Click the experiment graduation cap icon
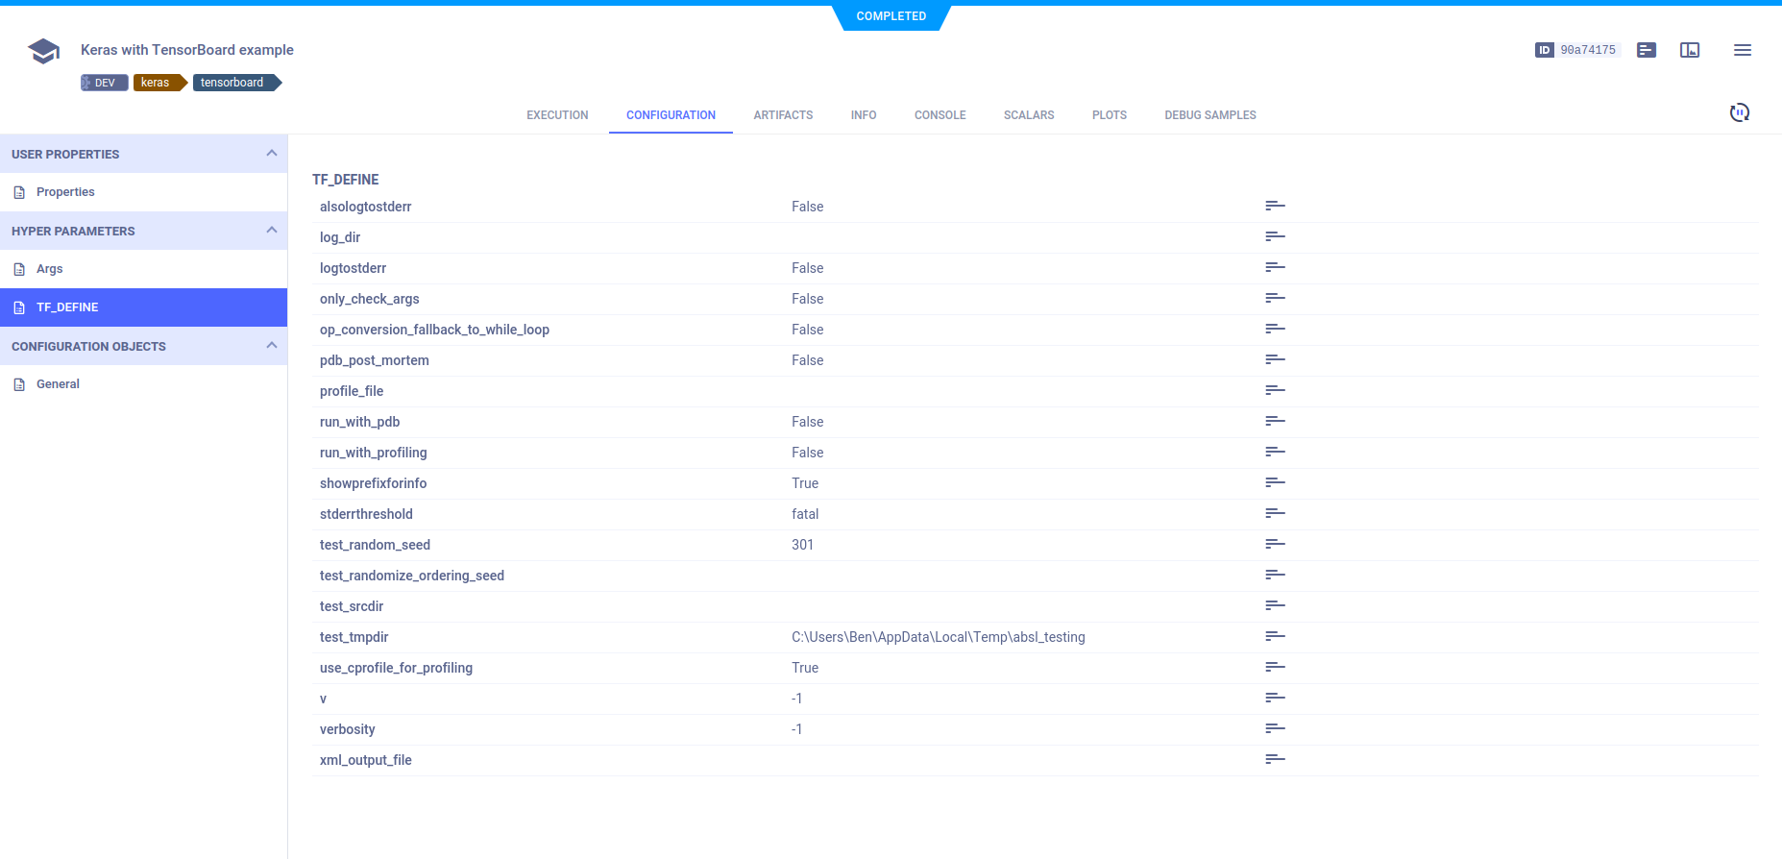This screenshot has width=1782, height=859. 44,51
